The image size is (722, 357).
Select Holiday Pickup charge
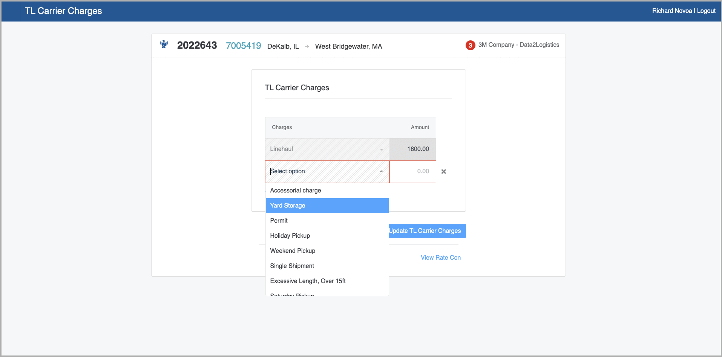pyautogui.click(x=327, y=236)
